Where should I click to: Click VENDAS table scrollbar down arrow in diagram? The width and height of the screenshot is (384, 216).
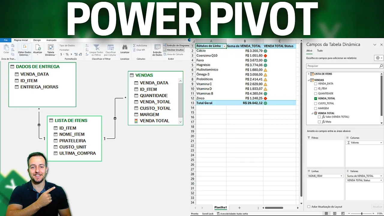tap(180, 122)
